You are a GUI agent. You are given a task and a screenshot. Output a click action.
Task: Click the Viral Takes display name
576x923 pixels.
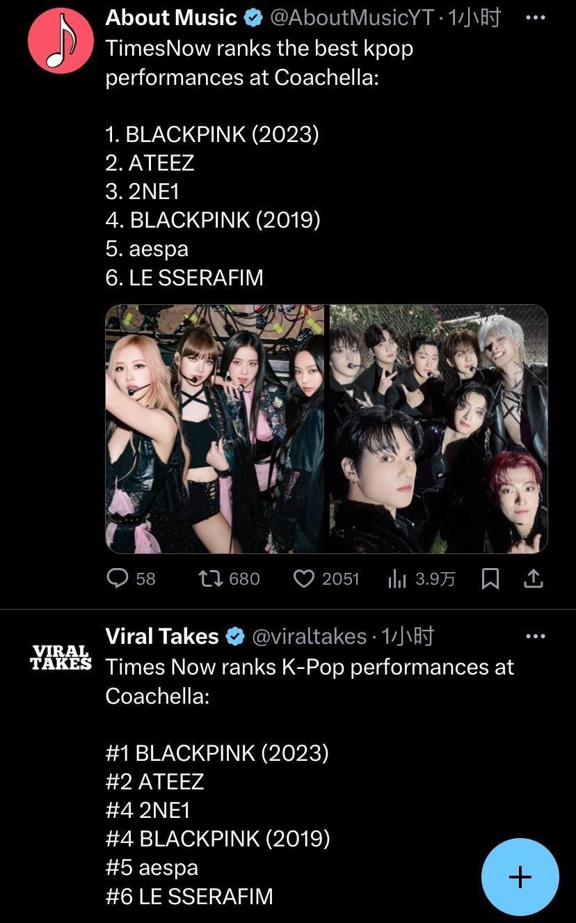click(x=162, y=636)
